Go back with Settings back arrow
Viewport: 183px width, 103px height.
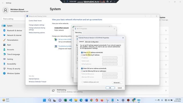(3, 3)
